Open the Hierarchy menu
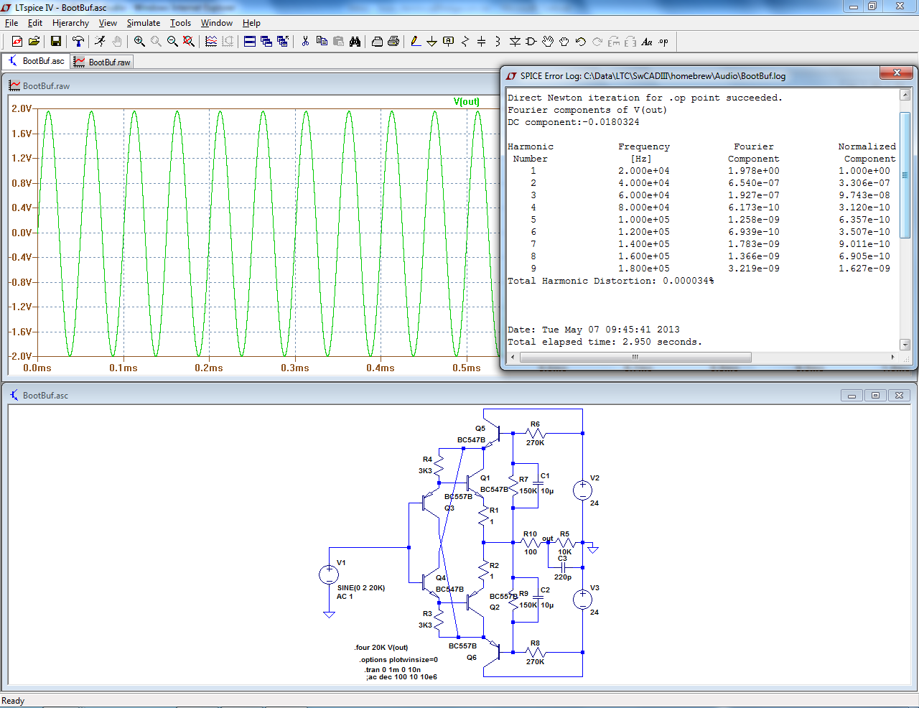Viewport: 919px width, 708px height. point(70,23)
